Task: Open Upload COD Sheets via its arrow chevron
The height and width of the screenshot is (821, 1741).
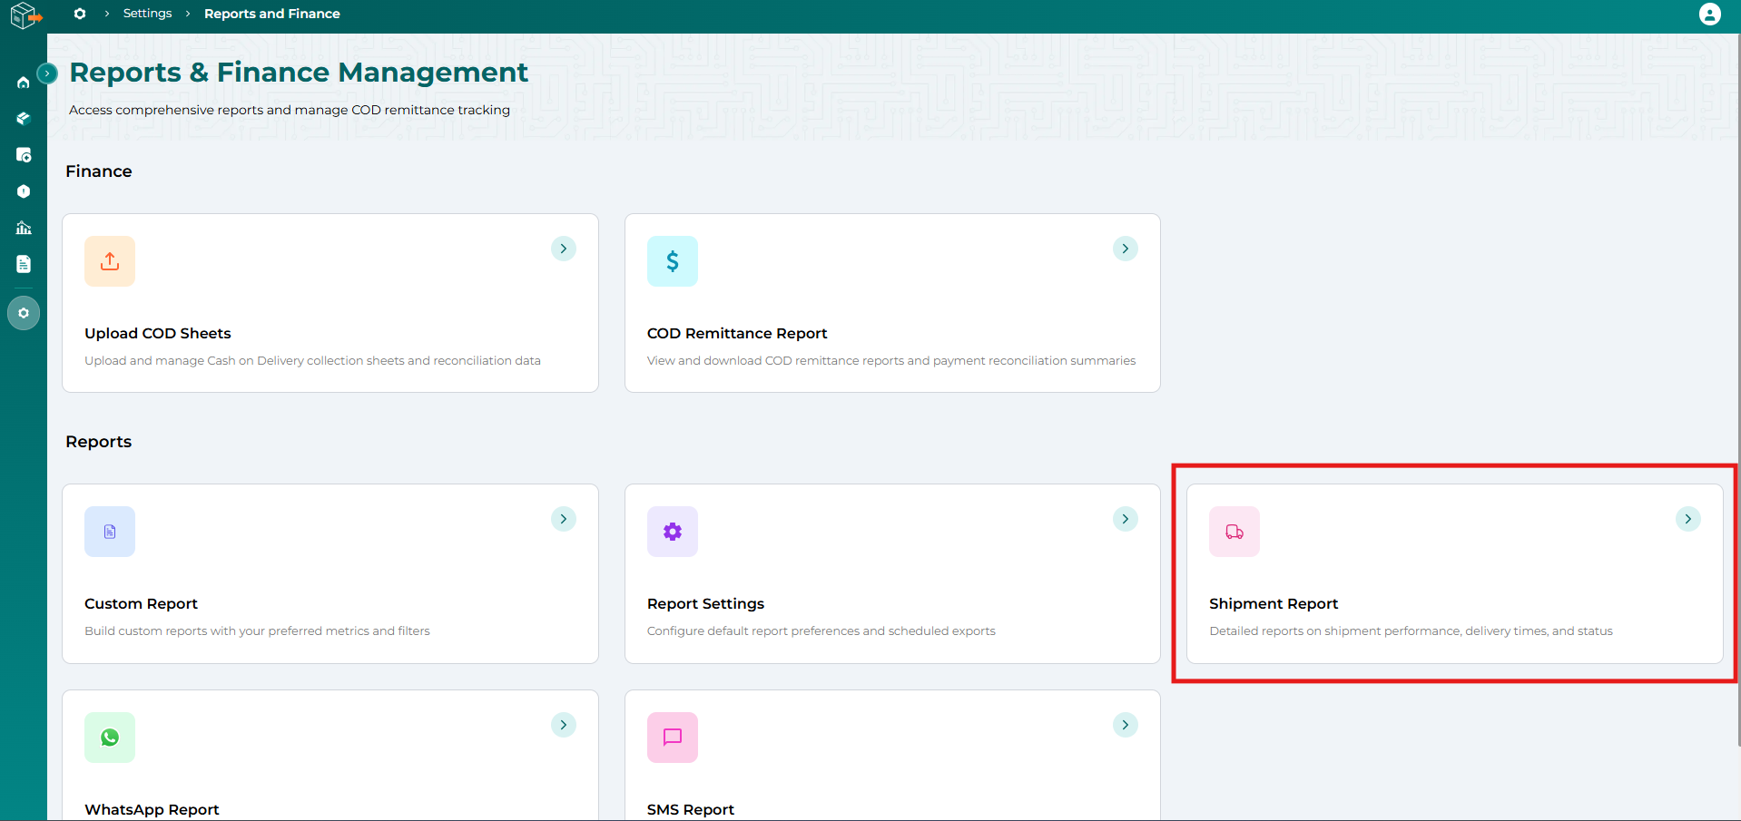Action: pos(564,249)
